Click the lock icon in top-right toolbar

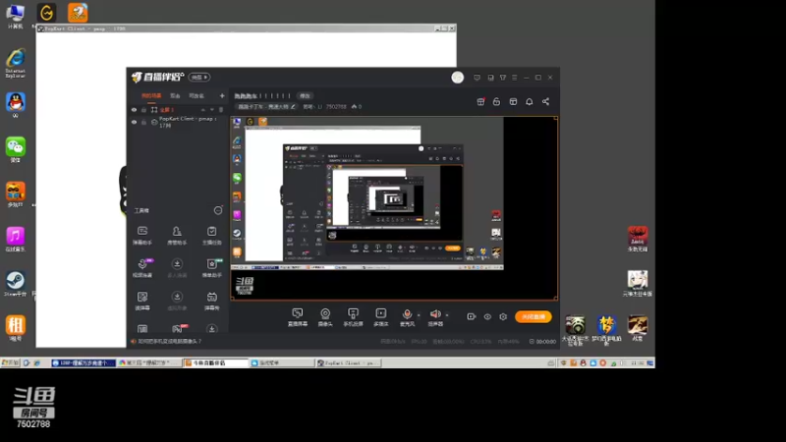tap(496, 102)
